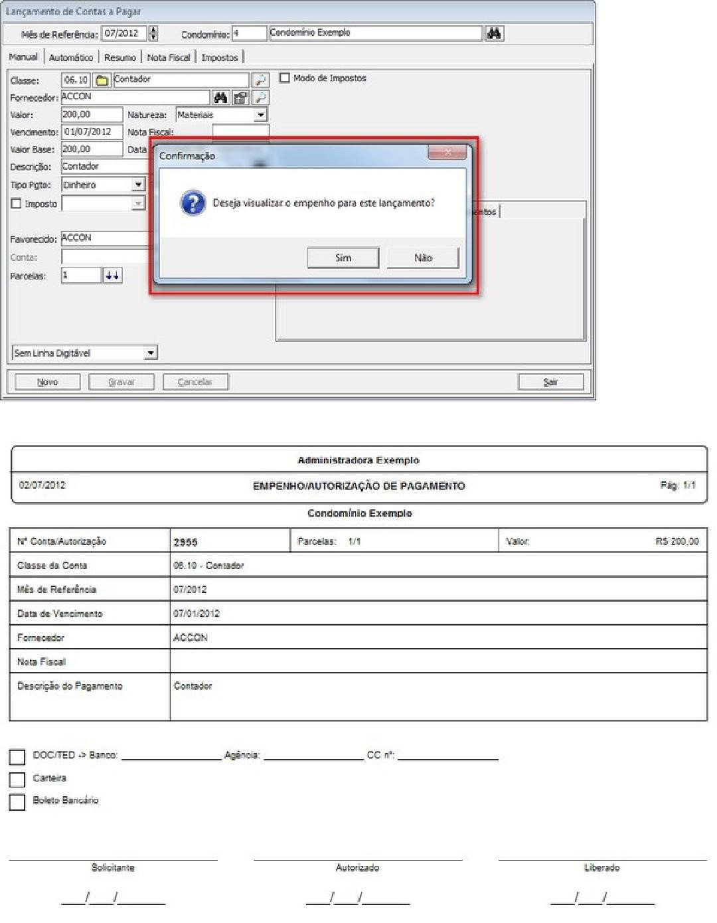The image size is (717, 923).
Task: Click the Valor Base field
Action: [x=92, y=150]
